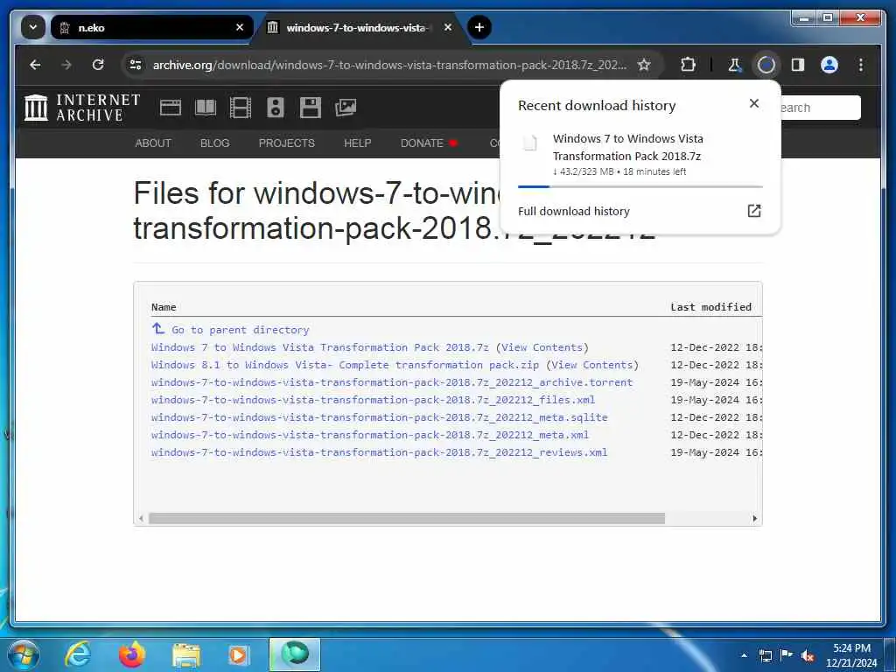Open a new browser tab
896x672 pixels.
pos(479,27)
